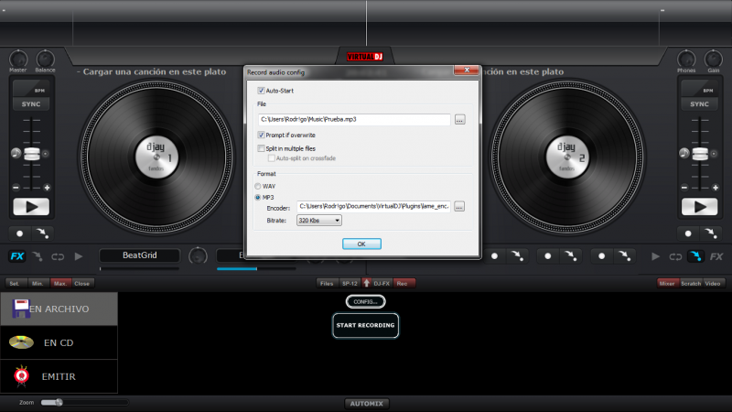Click the right deck loop icon
Viewport: 732px width, 412px height.
tap(675, 256)
